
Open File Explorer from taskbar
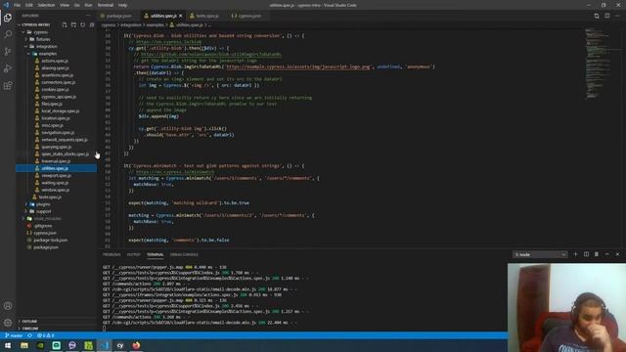[24, 345]
